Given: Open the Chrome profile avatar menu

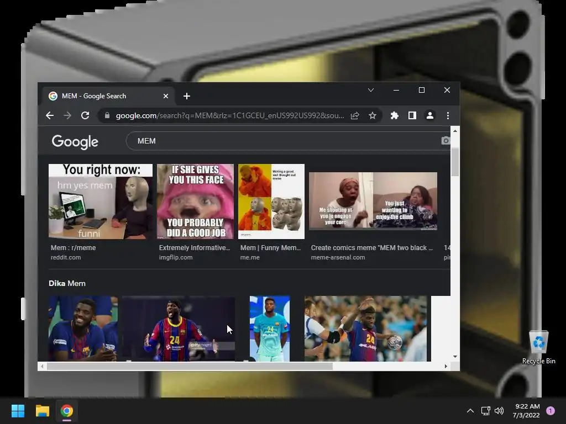Looking at the screenshot, I should coord(430,115).
